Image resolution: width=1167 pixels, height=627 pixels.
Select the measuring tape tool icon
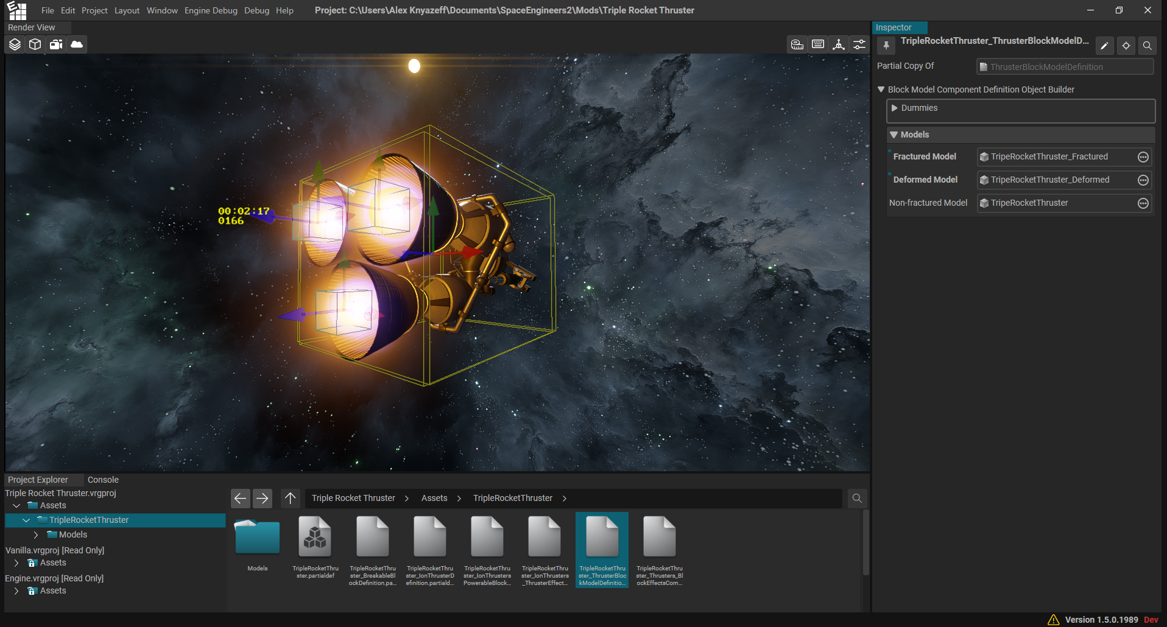(797, 44)
